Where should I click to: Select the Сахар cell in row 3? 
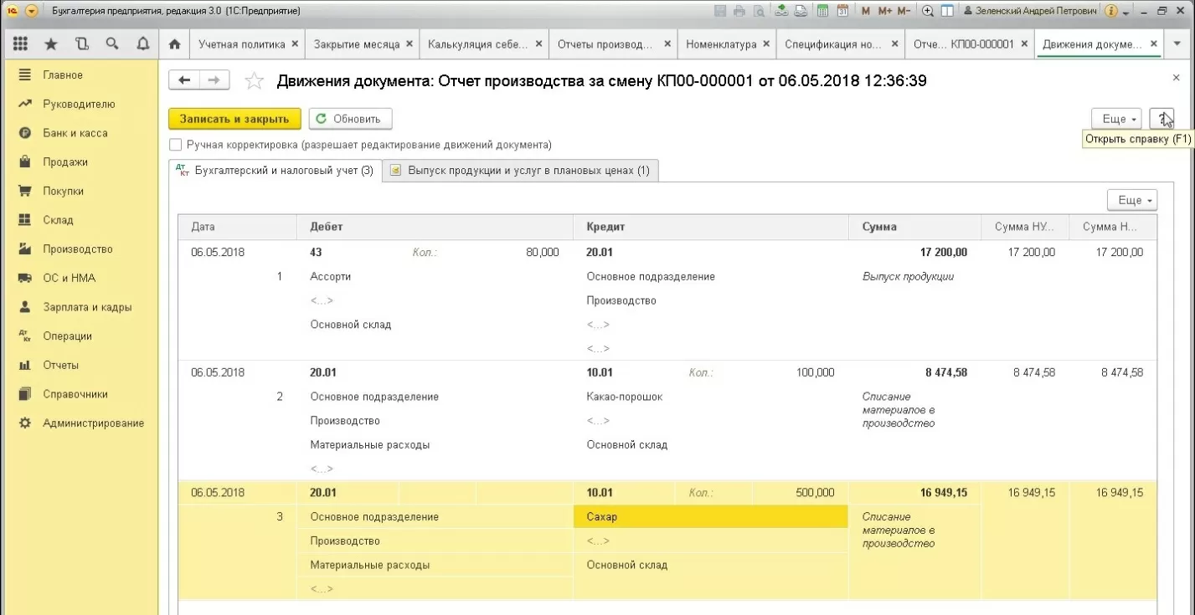click(x=710, y=517)
